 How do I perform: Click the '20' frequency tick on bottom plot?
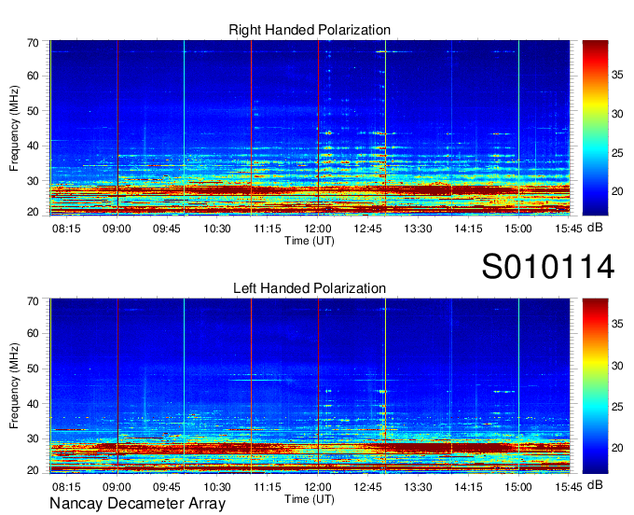tap(33, 470)
